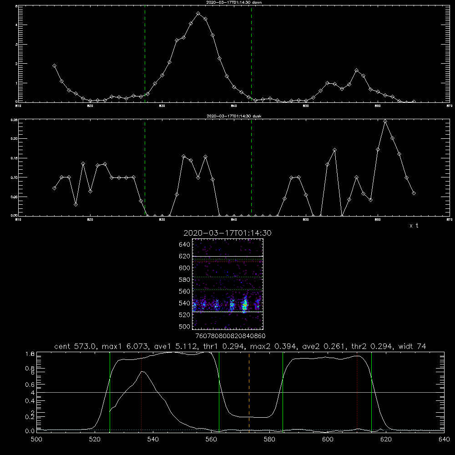This screenshot has width=455, height=455.
Task: Click right green dashed line in dawn plot
Action: [x=251, y=54]
